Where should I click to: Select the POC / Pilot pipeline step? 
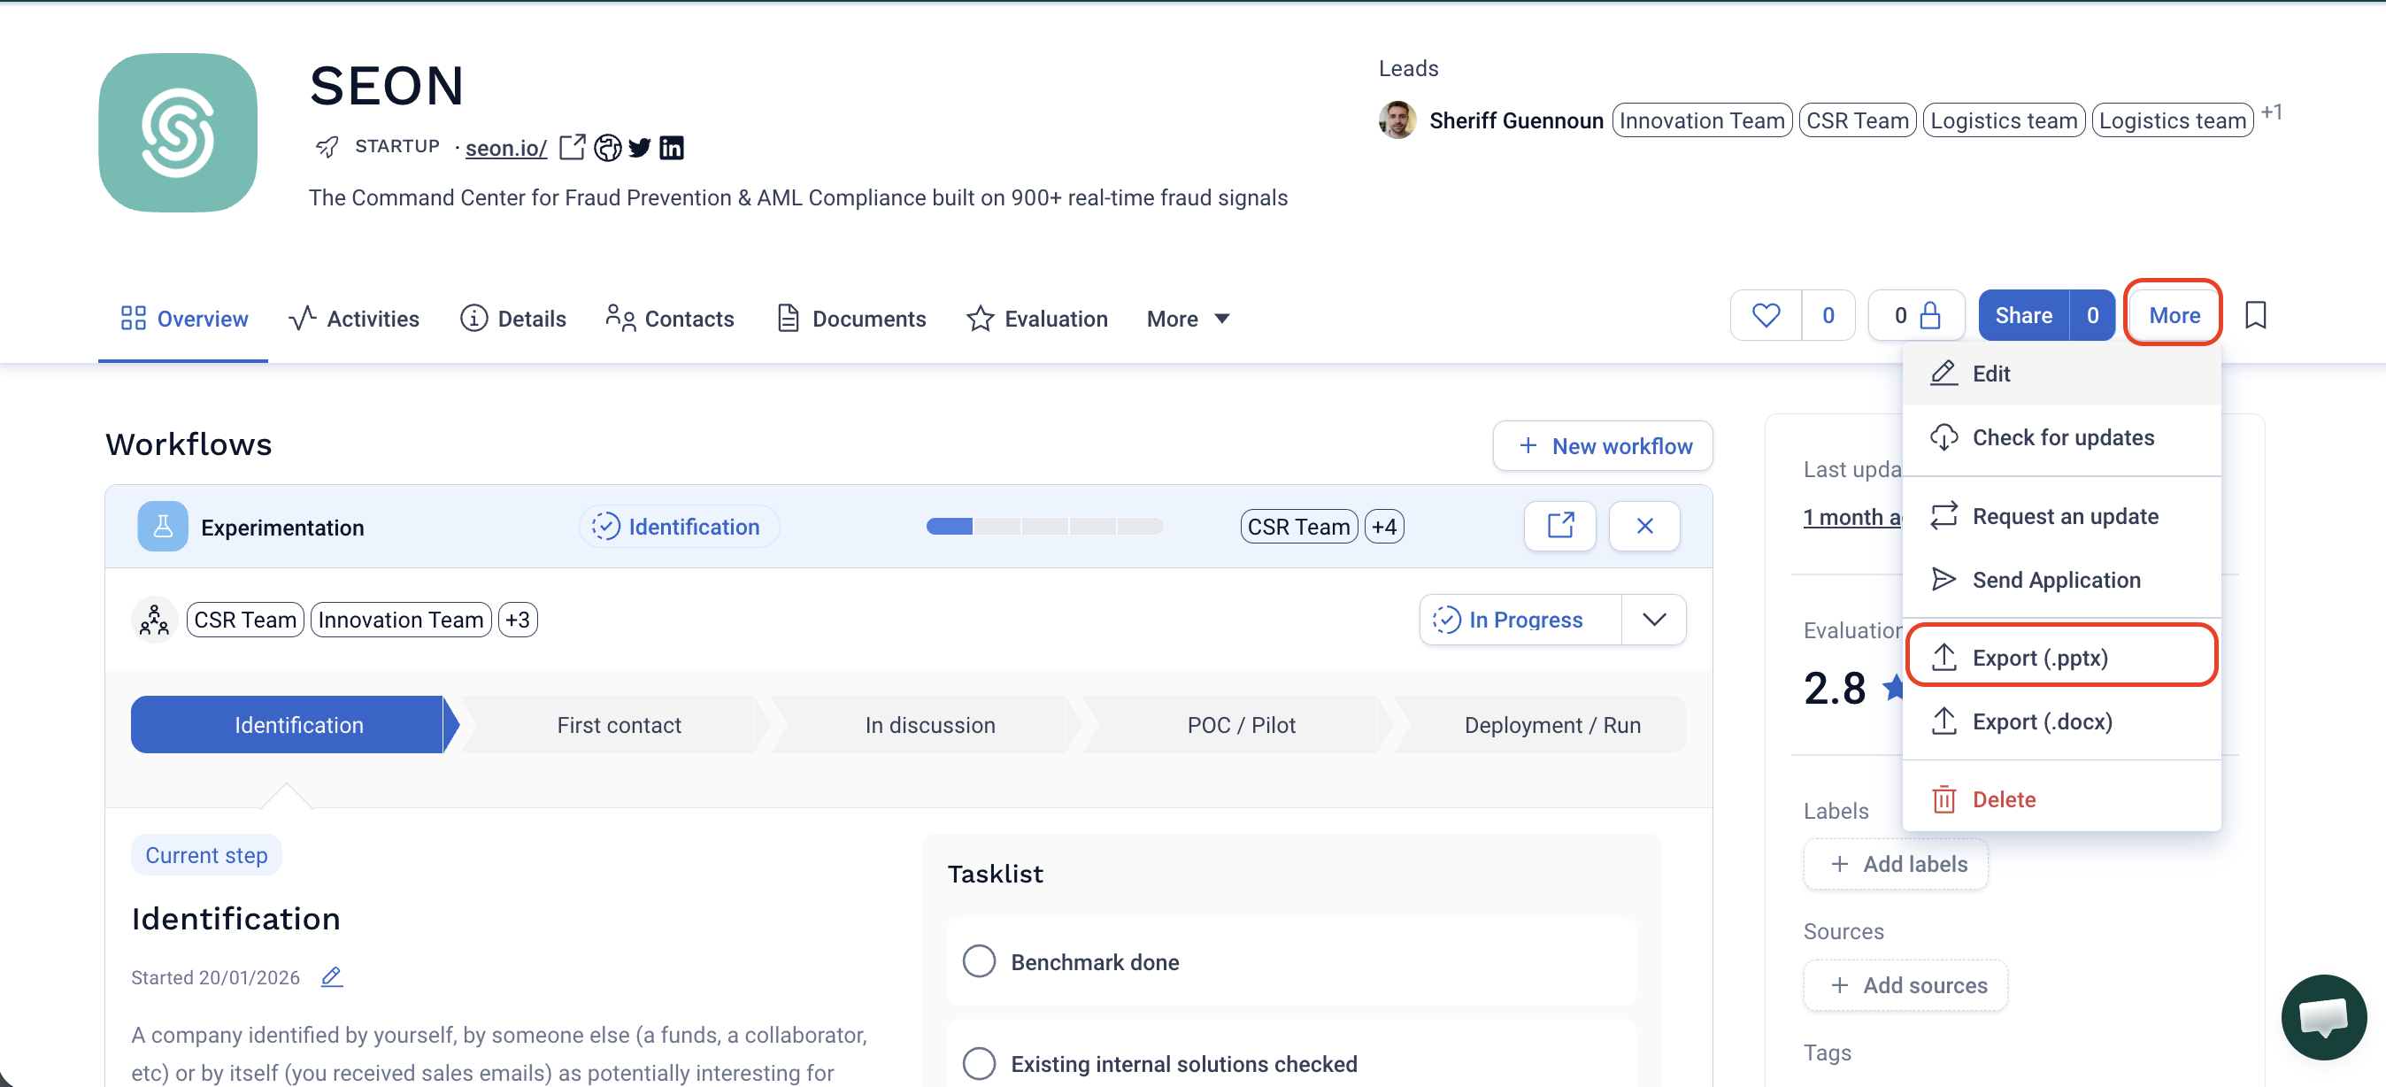coord(1241,726)
